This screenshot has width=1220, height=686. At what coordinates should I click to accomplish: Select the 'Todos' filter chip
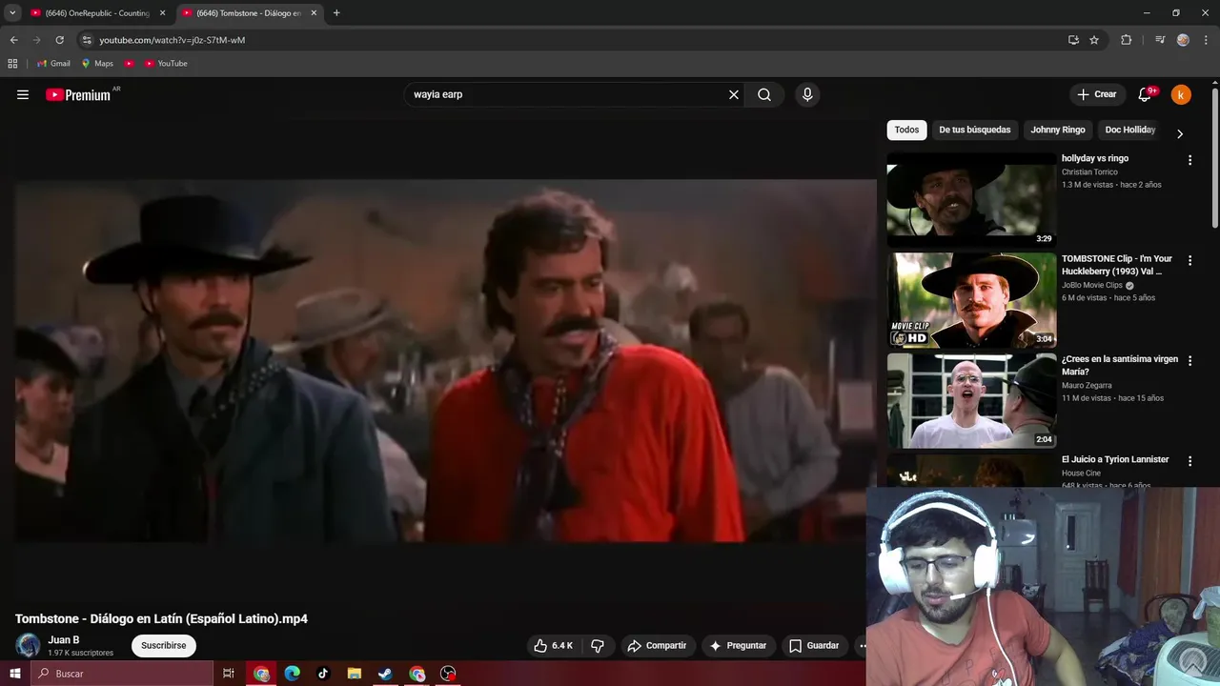(x=907, y=130)
